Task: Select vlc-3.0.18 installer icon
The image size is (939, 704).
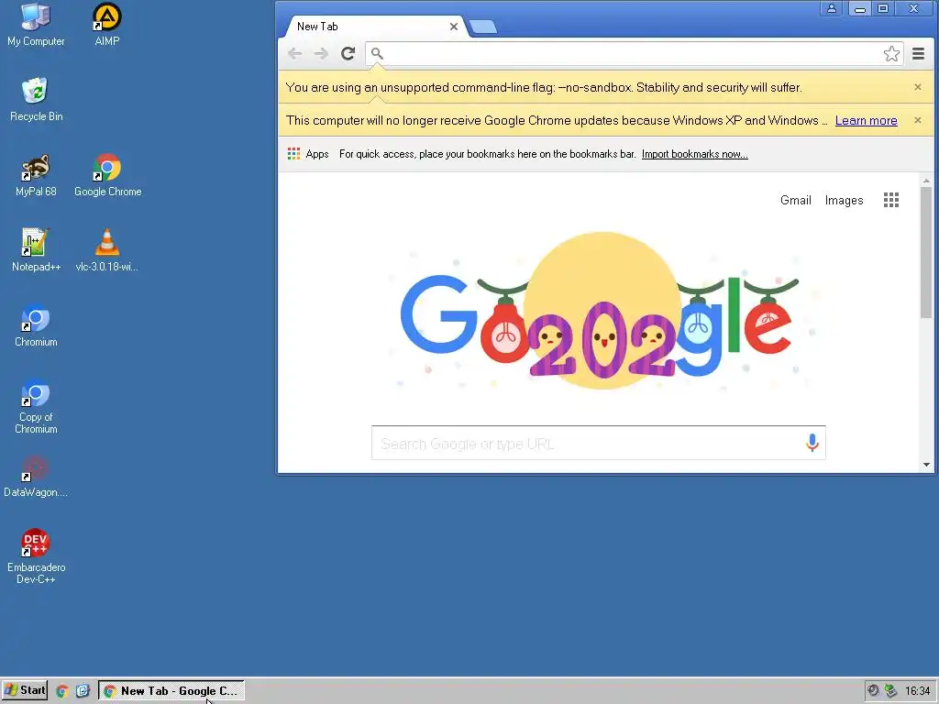Action: pos(107,250)
